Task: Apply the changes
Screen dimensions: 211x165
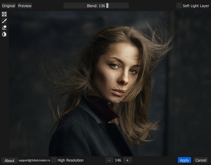Action: point(184,160)
